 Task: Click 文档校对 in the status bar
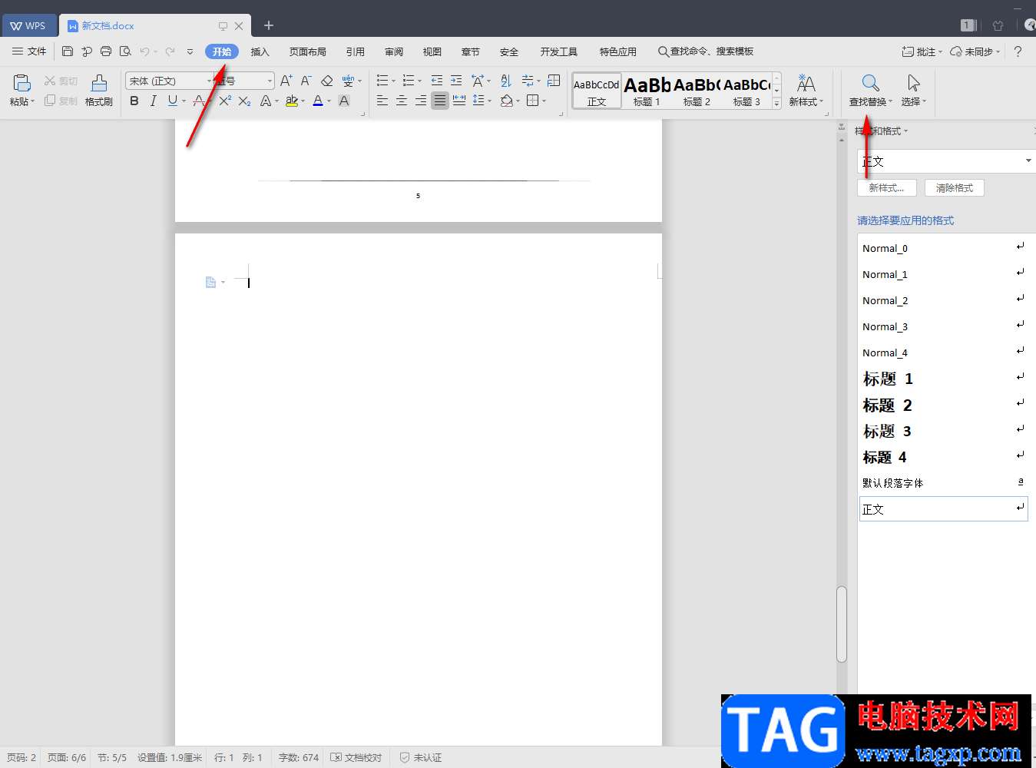click(x=356, y=757)
